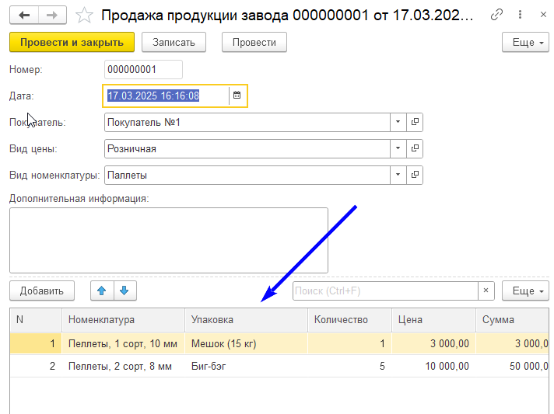Expand the Вид цены dropdown list

point(398,148)
